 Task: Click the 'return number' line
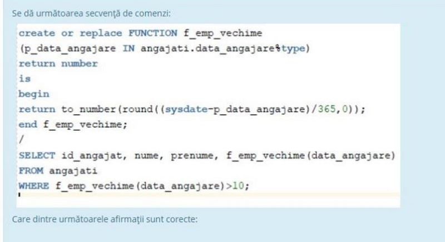(x=58, y=63)
